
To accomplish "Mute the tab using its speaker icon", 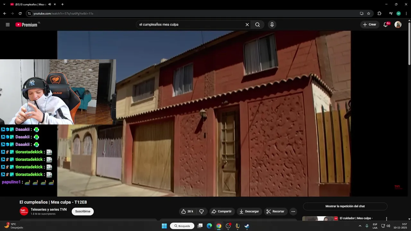I will point(49,4).
